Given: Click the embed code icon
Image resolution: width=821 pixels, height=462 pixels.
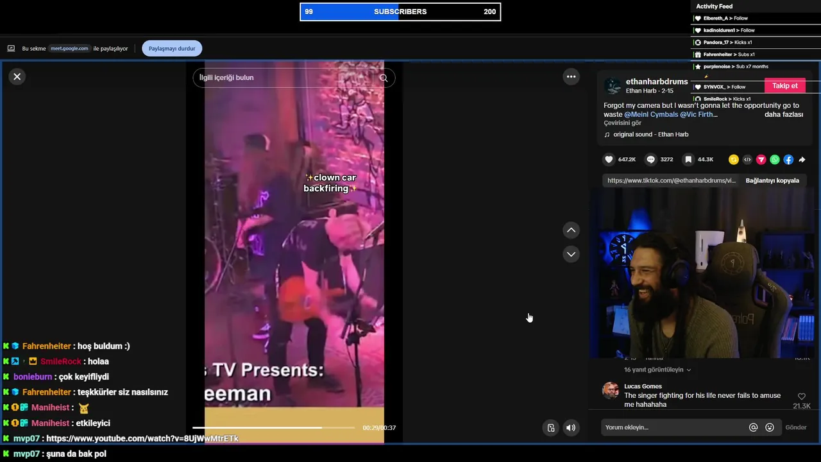Looking at the screenshot, I should point(747,160).
